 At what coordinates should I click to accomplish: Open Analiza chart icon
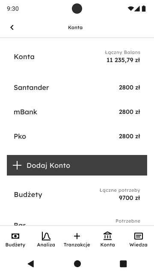46,236
